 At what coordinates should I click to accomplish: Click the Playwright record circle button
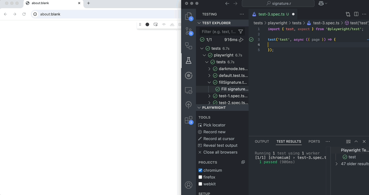(147, 24)
